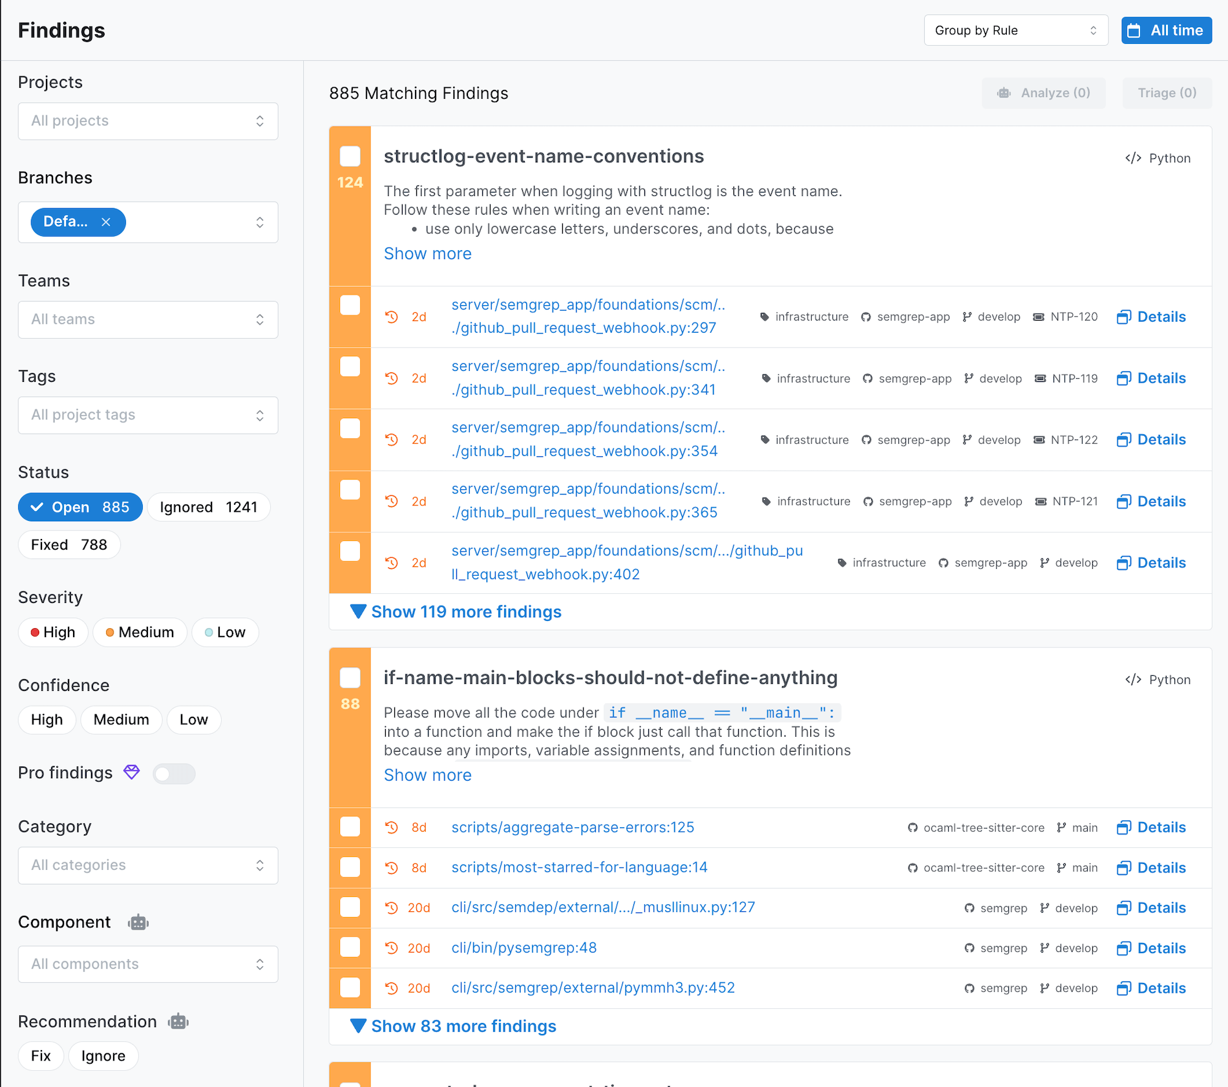Click the calendar icon in All time button

1134,30
